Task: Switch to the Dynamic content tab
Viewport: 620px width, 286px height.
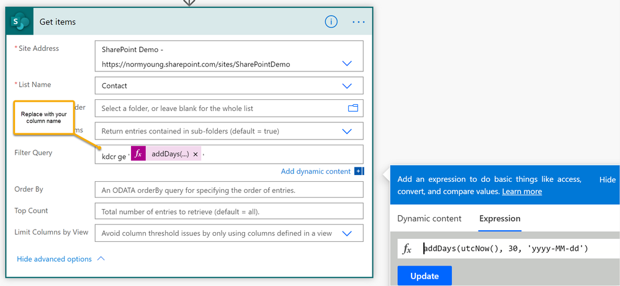Action: coord(429,218)
